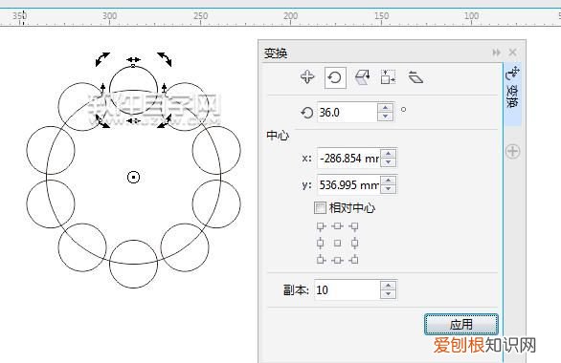Enable the 相对中心 checkbox
This screenshot has height=363, width=561.
[x=320, y=207]
